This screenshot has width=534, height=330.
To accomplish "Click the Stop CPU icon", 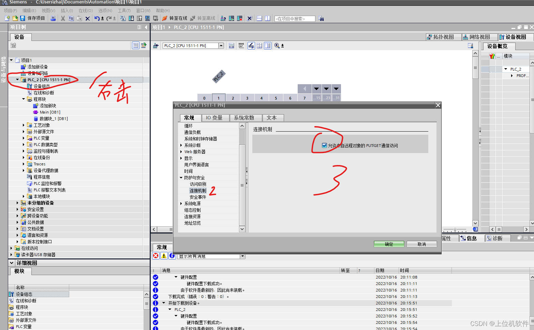I will [x=240, y=18].
